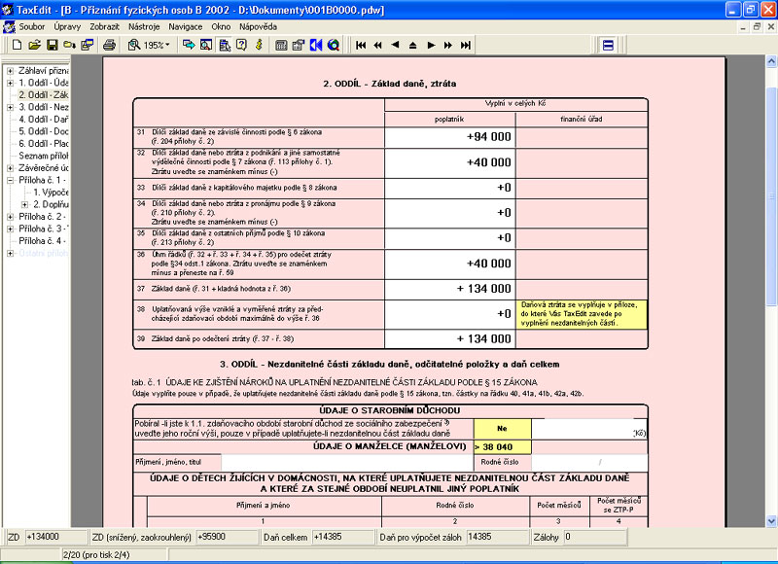Click the vertical scrollbar down arrow
This screenshot has height=564, width=778.
771,521
